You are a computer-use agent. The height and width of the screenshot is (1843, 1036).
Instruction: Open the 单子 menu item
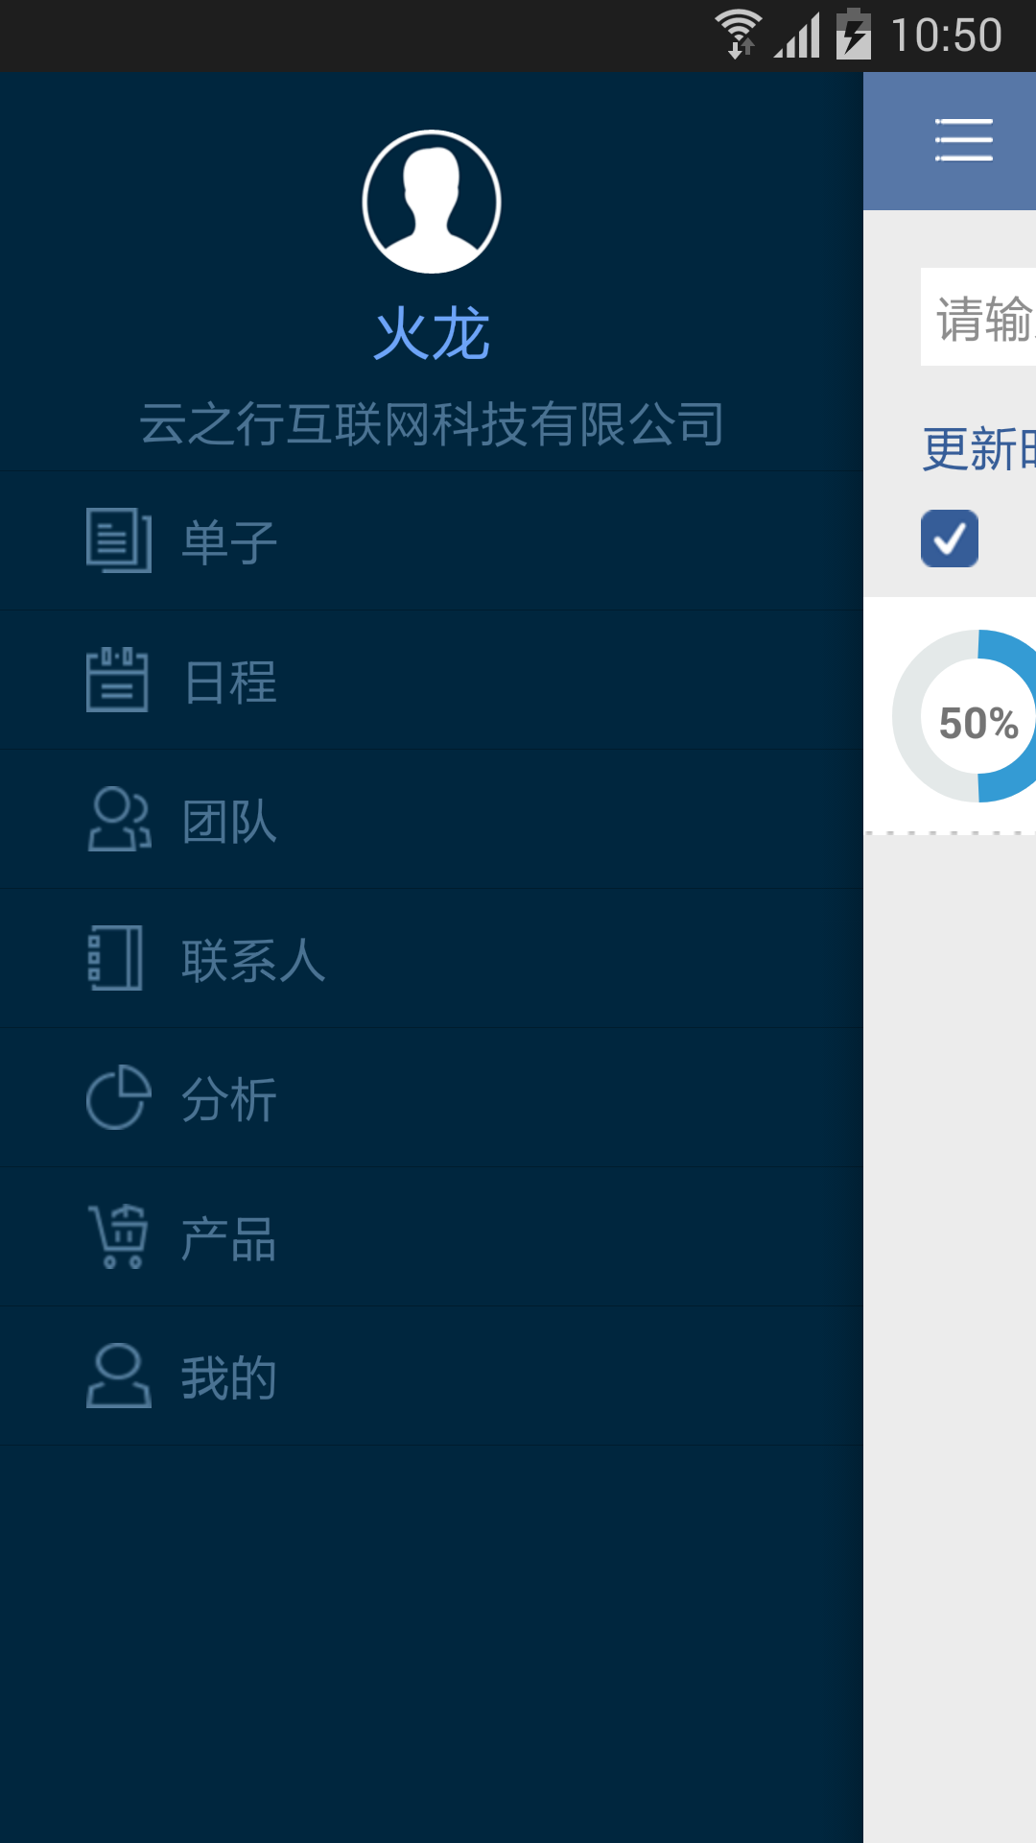point(432,540)
